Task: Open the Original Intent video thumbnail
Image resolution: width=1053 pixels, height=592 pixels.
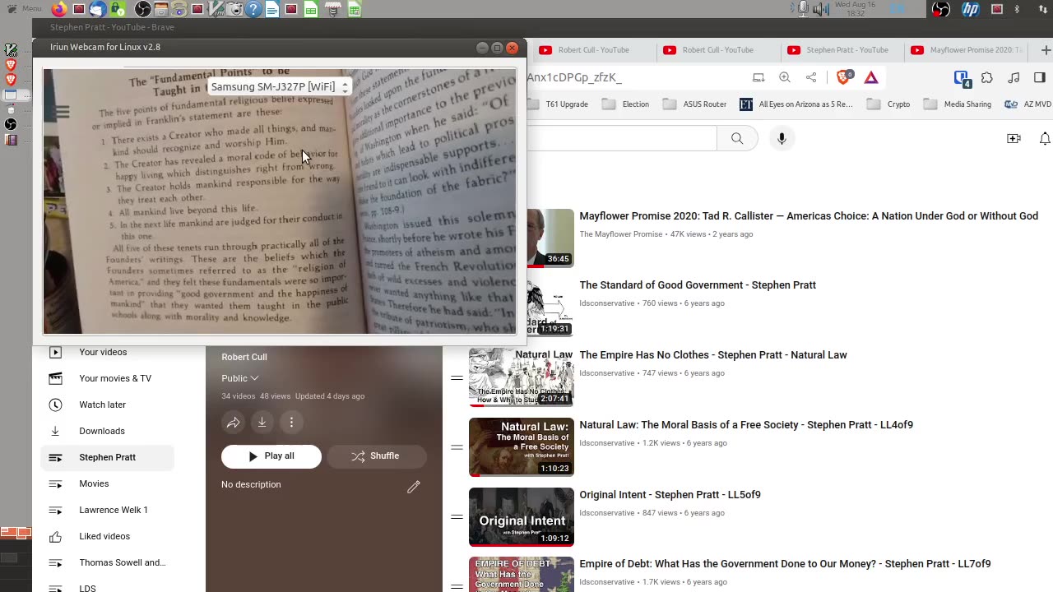Action: click(522, 517)
